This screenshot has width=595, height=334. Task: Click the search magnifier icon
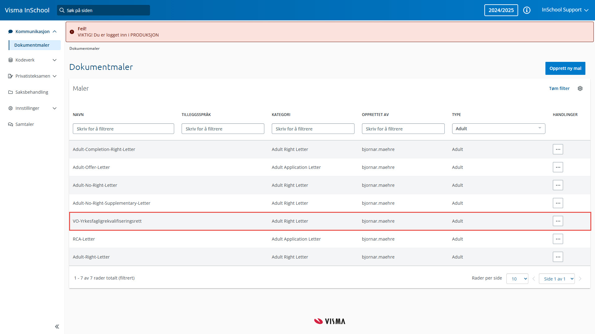[x=62, y=10]
